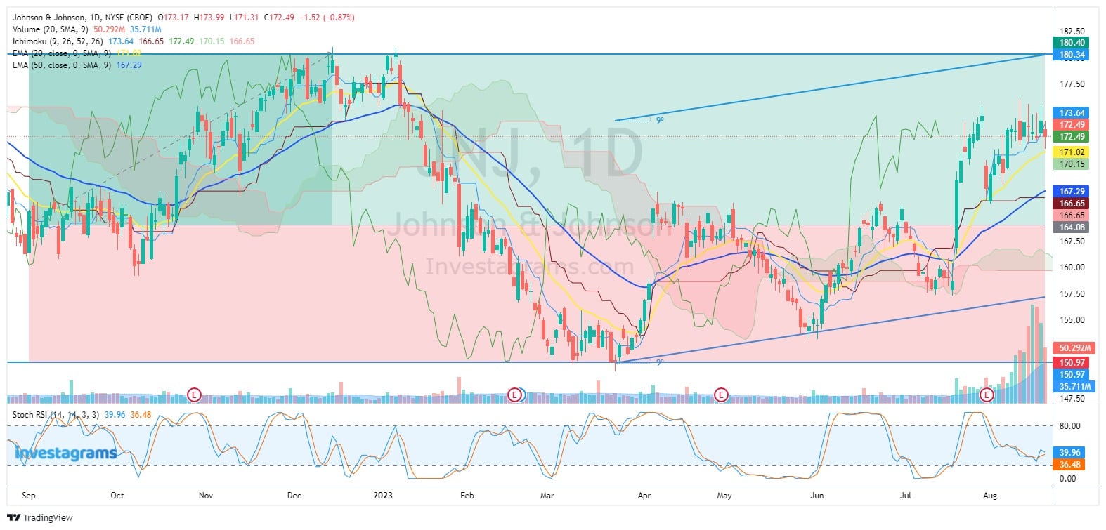The width and height of the screenshot is (1106, 530).
Task: Click the earnings E marker nearest Nov
Action: (x=195, y=396)
